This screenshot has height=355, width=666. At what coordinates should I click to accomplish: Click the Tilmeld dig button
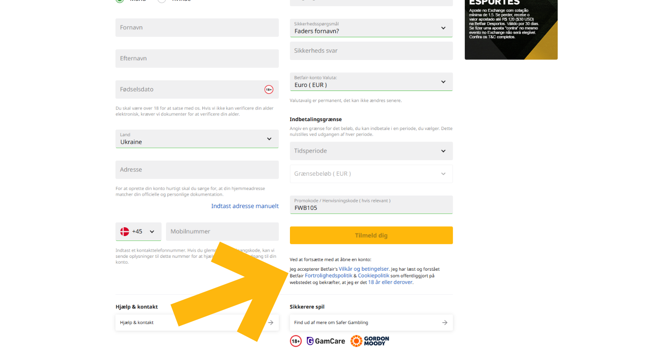coord(371,235)
